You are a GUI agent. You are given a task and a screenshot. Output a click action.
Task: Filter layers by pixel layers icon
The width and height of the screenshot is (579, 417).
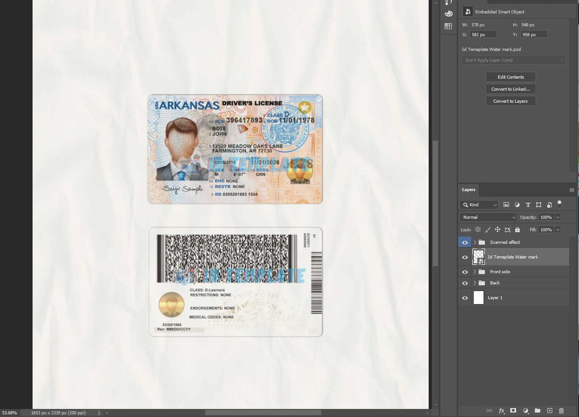tap(506, 204)
